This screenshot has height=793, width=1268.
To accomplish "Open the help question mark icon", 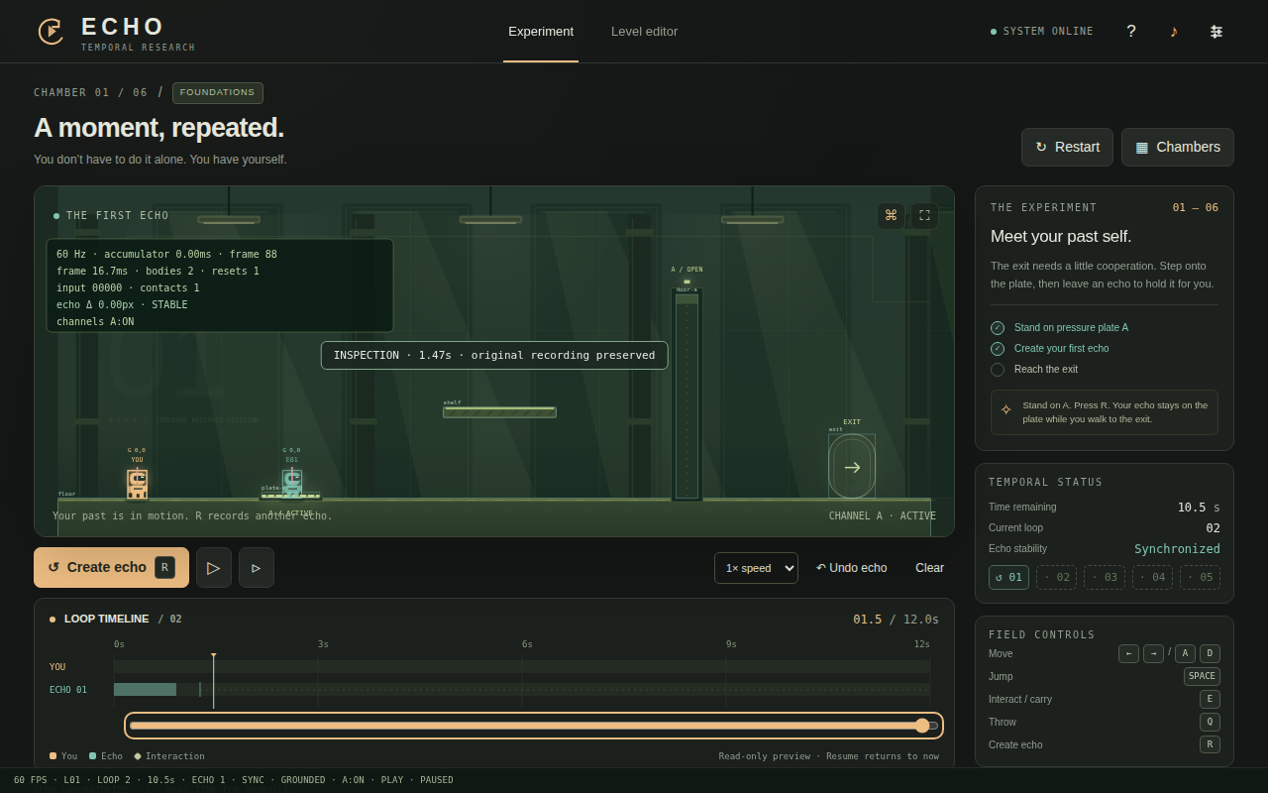I will (1131, 32).
